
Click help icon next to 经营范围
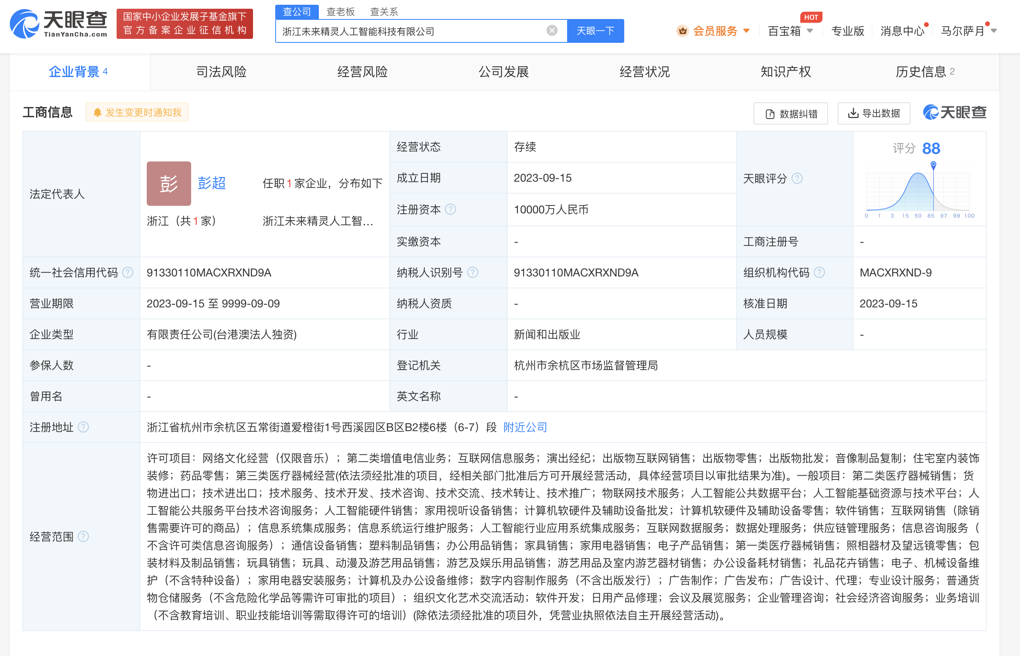click(x=83, y=536)
